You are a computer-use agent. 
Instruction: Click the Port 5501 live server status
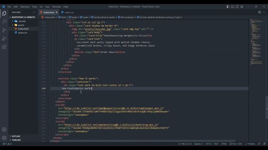pyautogui.click(x=236, y=144)
